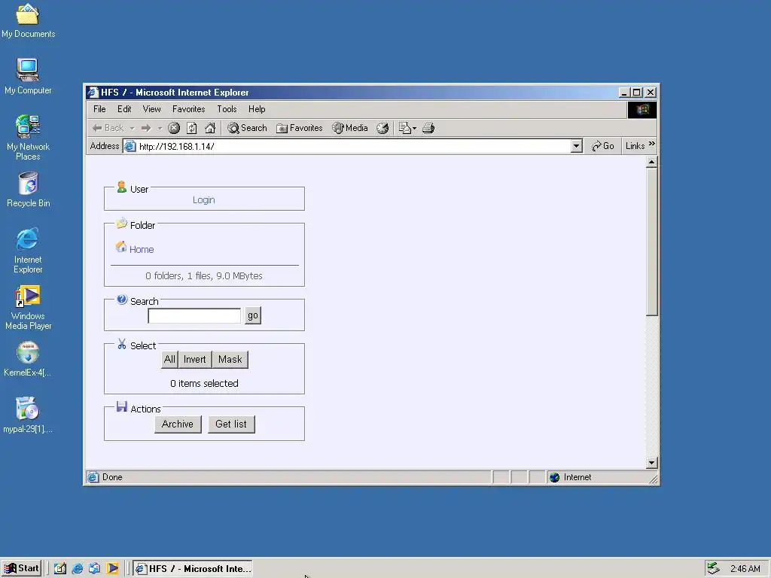Click the '0 folders, 1 files, 9.0 MBytes' text
Viewport: 771px width, 578px height.
tap(204, 275)
